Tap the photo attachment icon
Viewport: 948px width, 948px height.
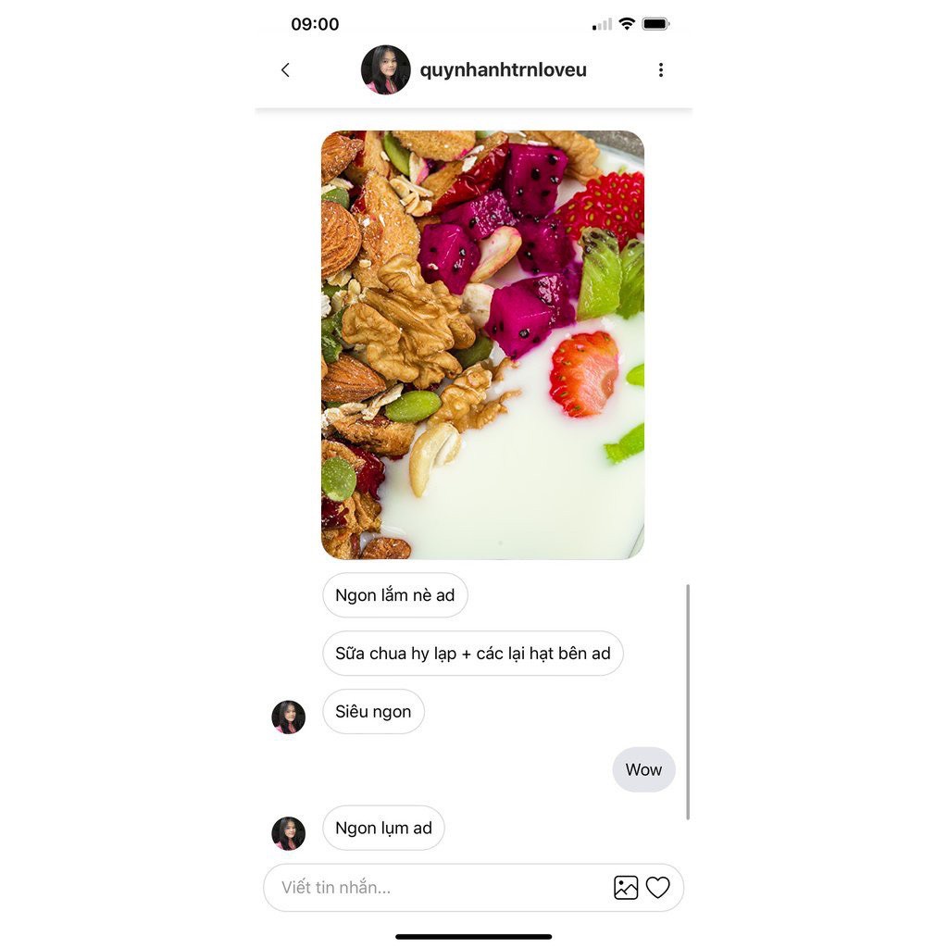626,888
